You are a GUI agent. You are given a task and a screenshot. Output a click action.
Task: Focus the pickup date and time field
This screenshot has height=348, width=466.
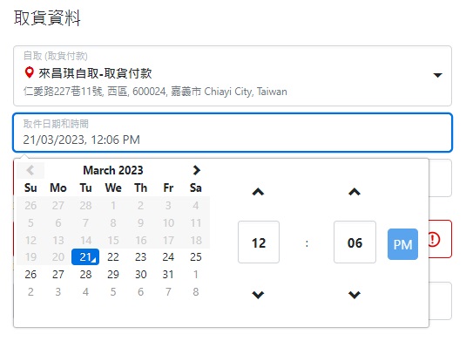(x=233, y=133)
